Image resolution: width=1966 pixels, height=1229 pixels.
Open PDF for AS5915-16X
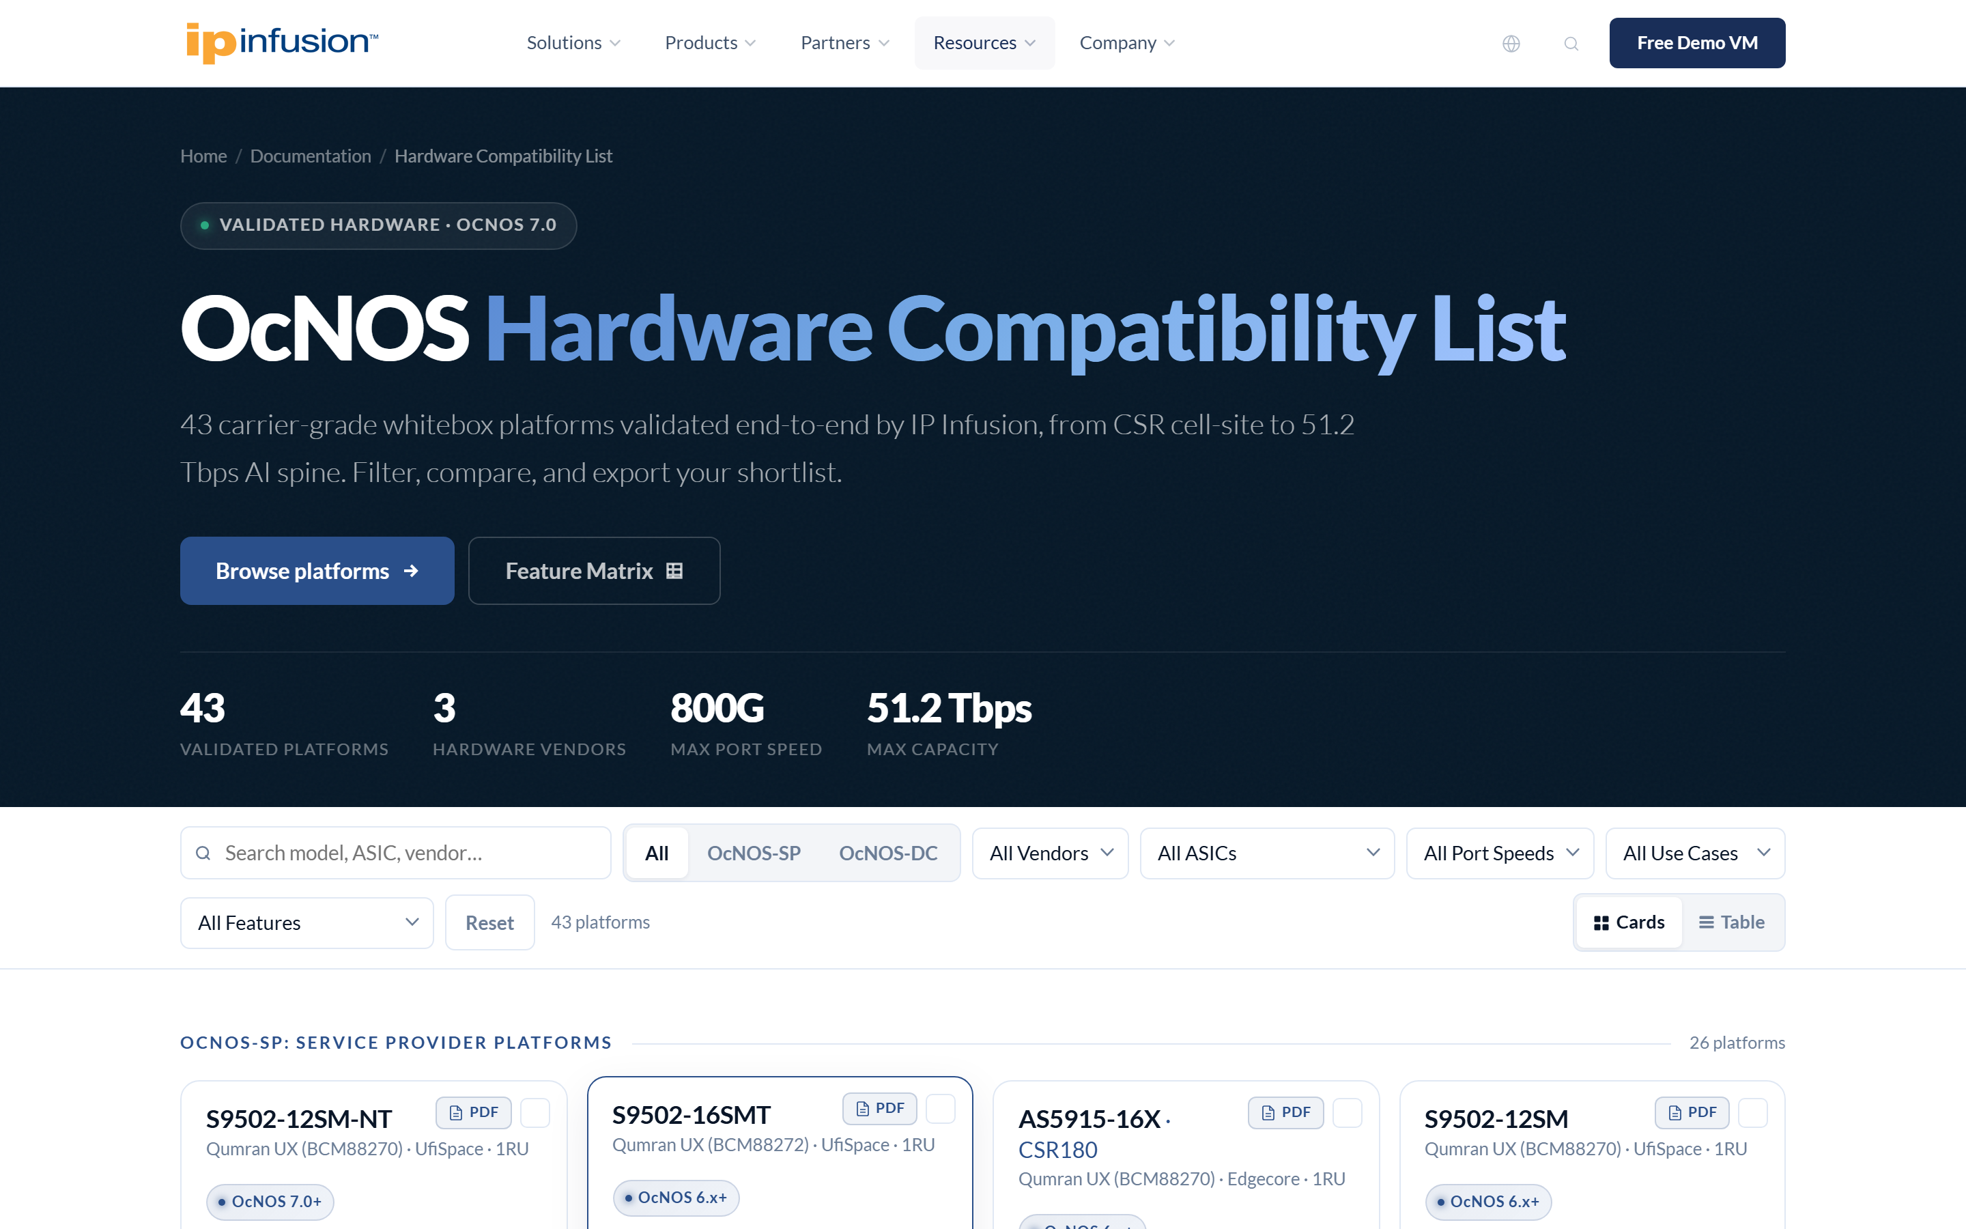tap(1285, 1112)
